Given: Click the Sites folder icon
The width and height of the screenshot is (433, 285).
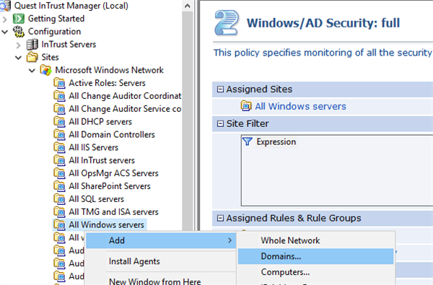Looking at the screenshot, I should 32,57.
